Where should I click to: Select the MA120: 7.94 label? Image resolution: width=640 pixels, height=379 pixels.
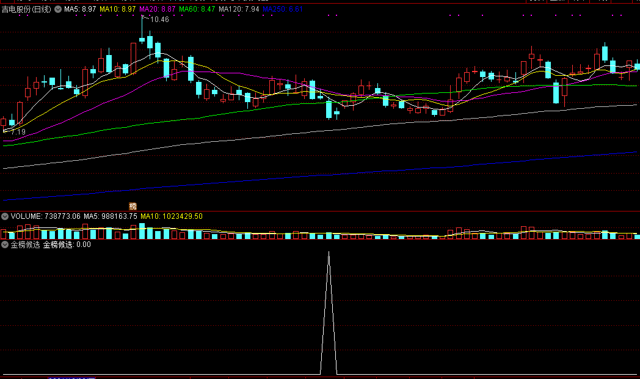click(x=239, y=9)
